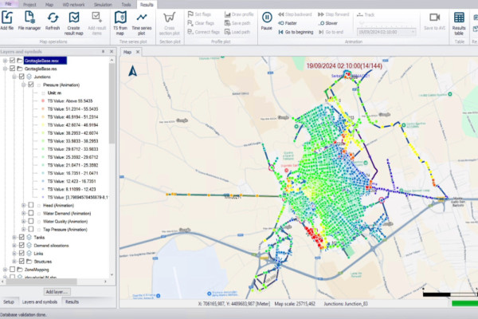Pause the animation
This screenshot has width=478, height=319.
pyautogui.click(x=267, y=20)
